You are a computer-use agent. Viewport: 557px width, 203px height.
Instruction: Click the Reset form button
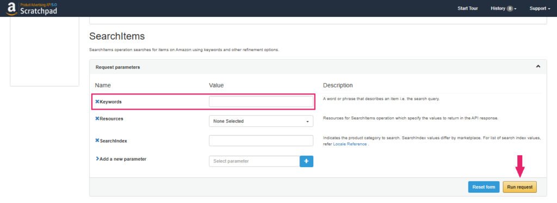tap(484, 187)
